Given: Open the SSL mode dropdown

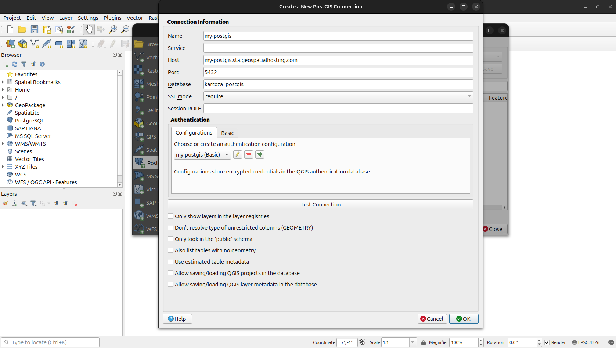Looking at the screenshot, I should pos(338,96).
